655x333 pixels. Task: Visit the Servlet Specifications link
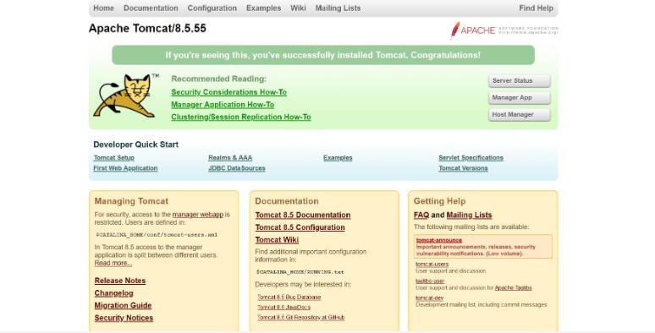[471, 158]
